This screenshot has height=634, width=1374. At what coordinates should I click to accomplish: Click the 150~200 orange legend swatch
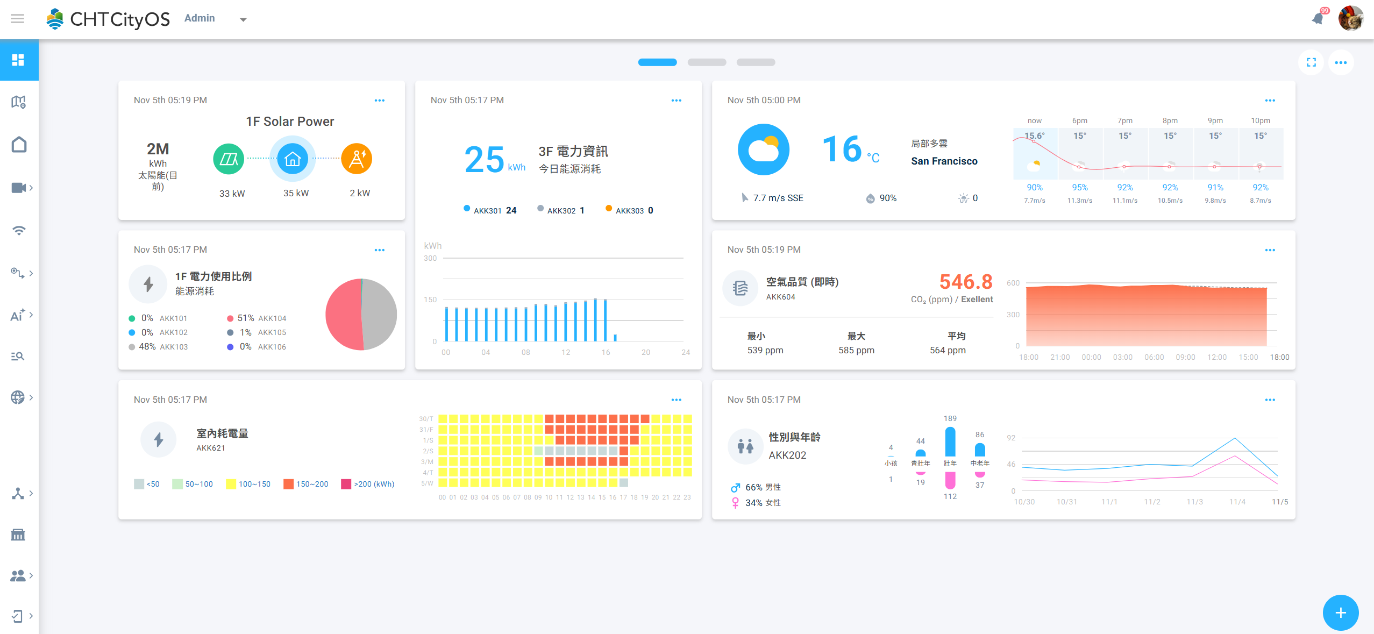288,484
